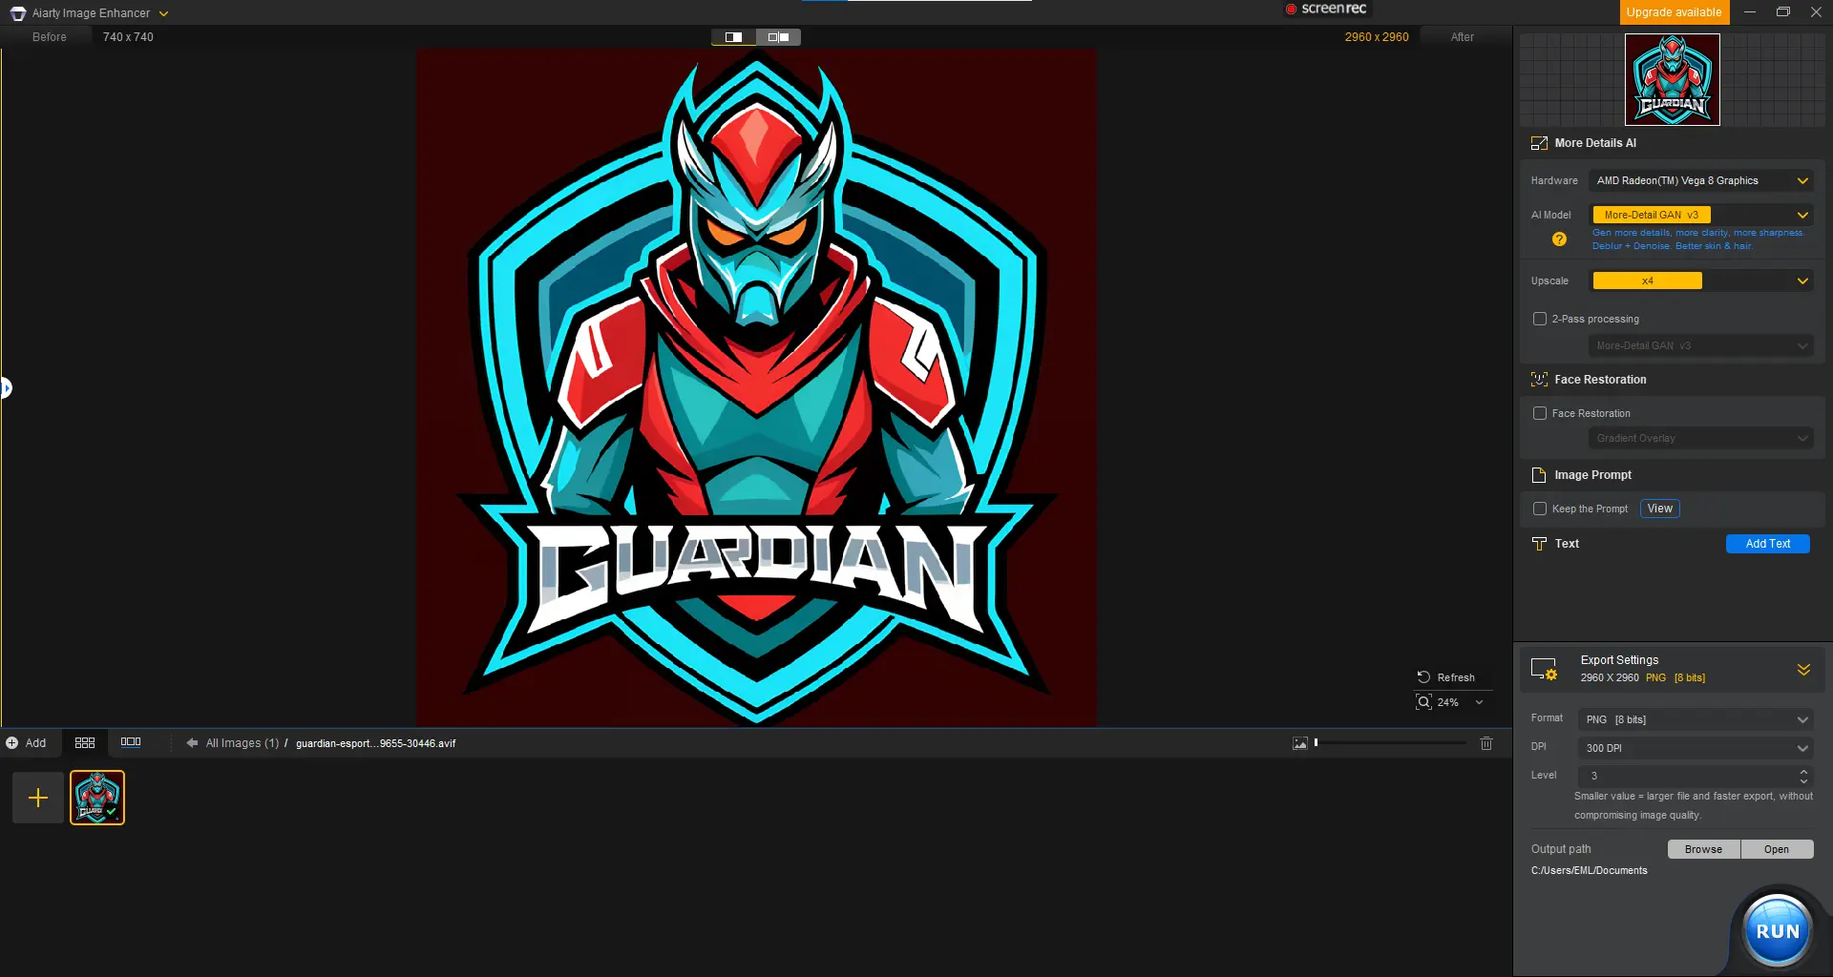Click the AI Model help question icon
Viewport: 1833px width, 977px height.
1559,239
